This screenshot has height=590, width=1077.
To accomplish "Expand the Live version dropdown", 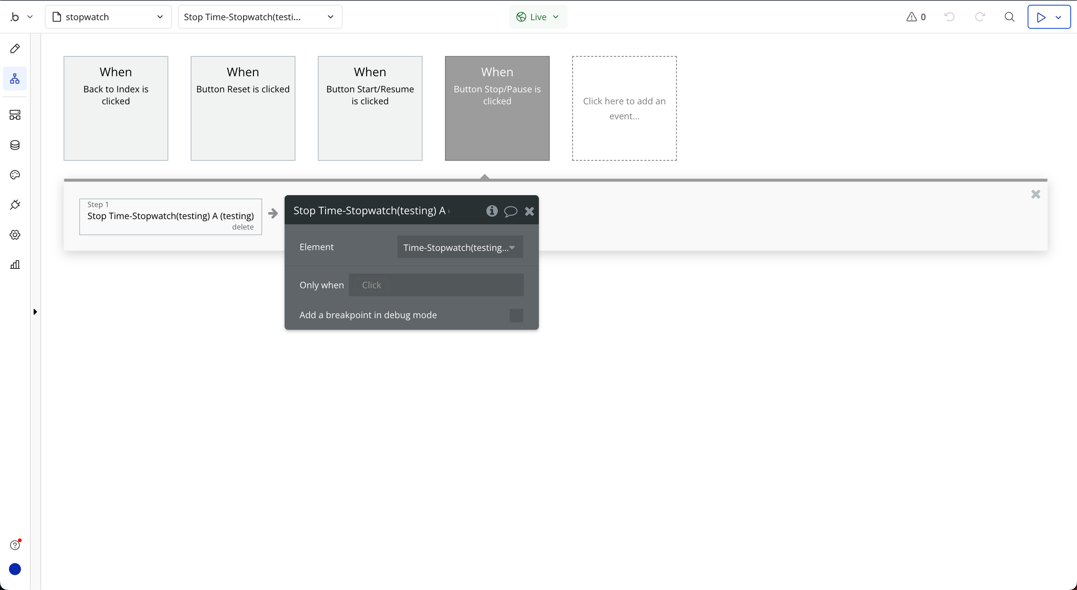I will tap(538, 17).
